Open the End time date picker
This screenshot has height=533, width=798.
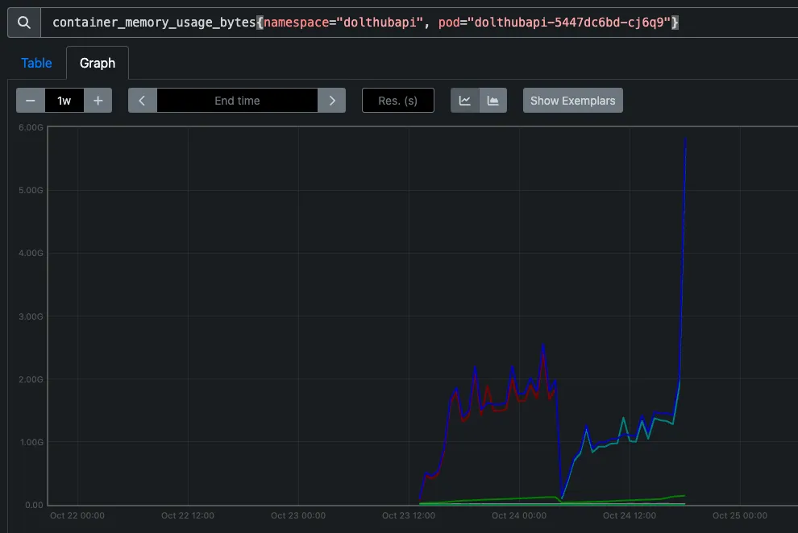pos(237,100)
